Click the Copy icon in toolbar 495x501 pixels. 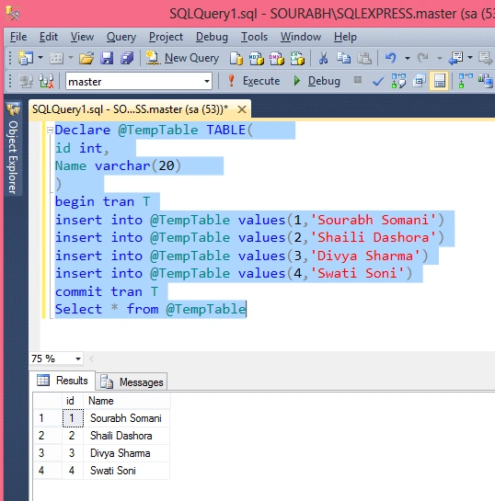tap(344, 58)
